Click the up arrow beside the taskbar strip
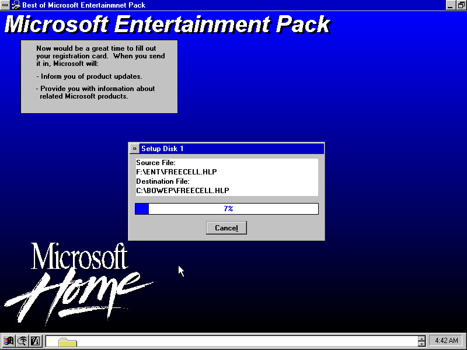The width and height of the screenshot is (467, 350). 421,338
